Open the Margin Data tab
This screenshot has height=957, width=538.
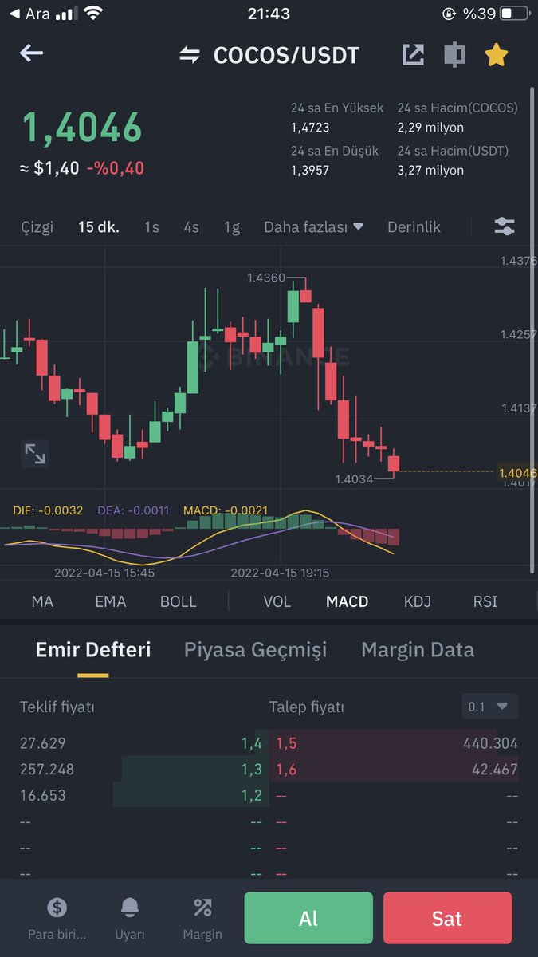418,650
